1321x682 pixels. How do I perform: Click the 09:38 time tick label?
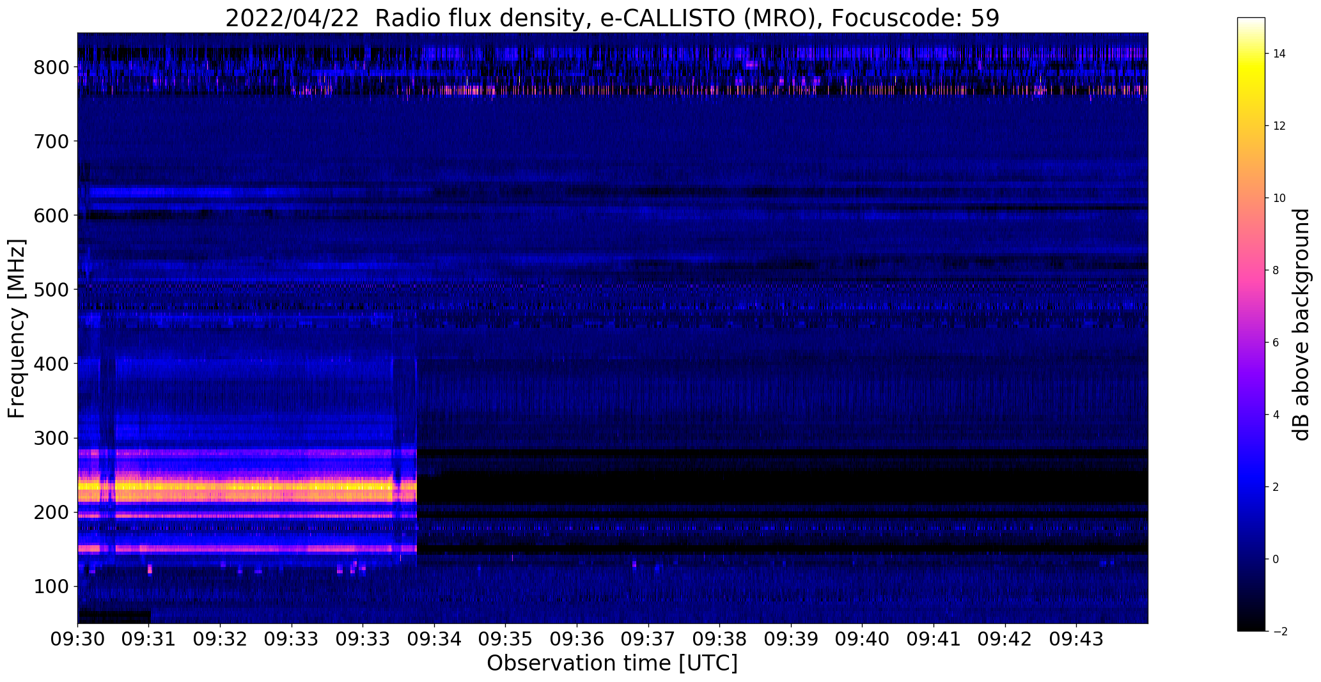click(720, 640)
